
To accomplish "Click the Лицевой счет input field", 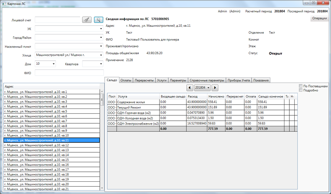I will [57, 20].
